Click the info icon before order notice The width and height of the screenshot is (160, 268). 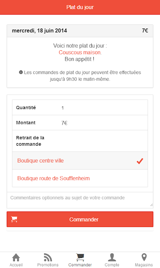[21, 72]
